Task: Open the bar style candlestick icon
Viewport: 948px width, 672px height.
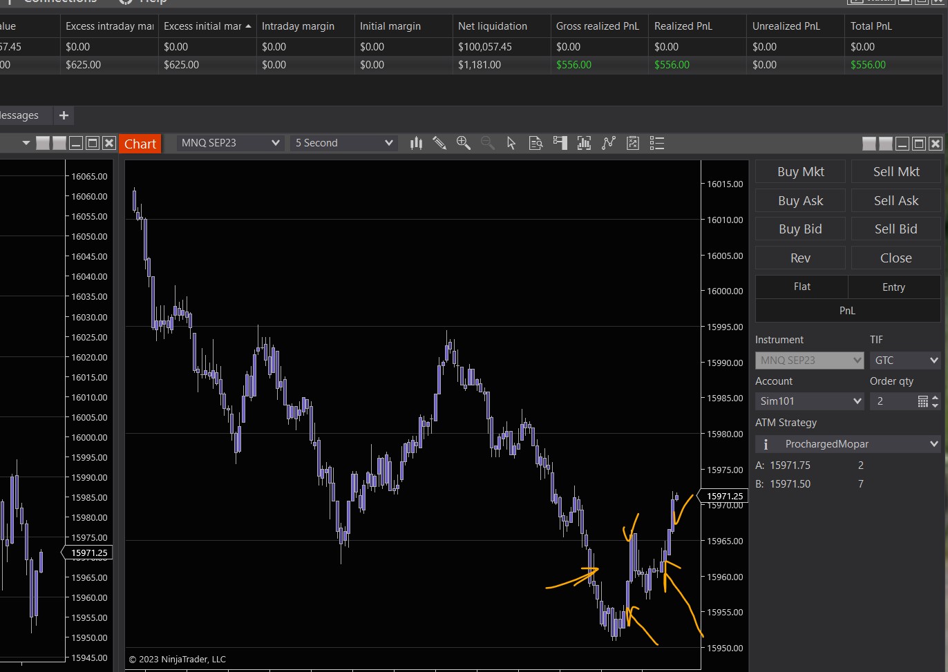Action: click(x=416, y=143)
